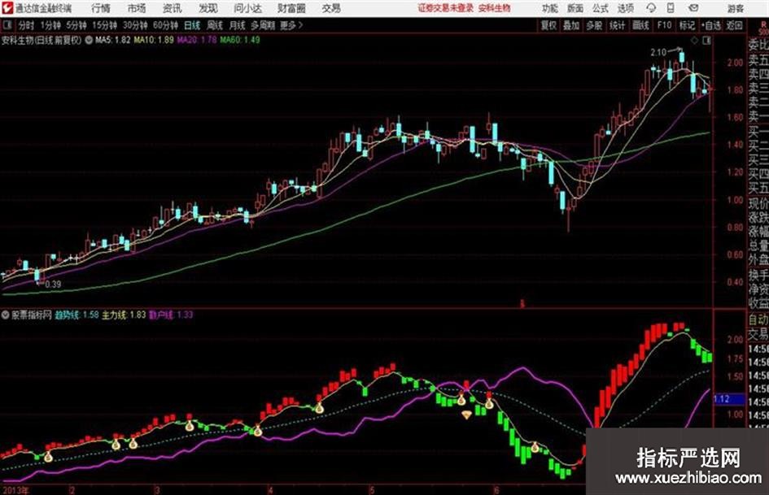This screenshot has height=495, width=769.
Task: Open the 行情 menu
Action: (x=101, y=8)
